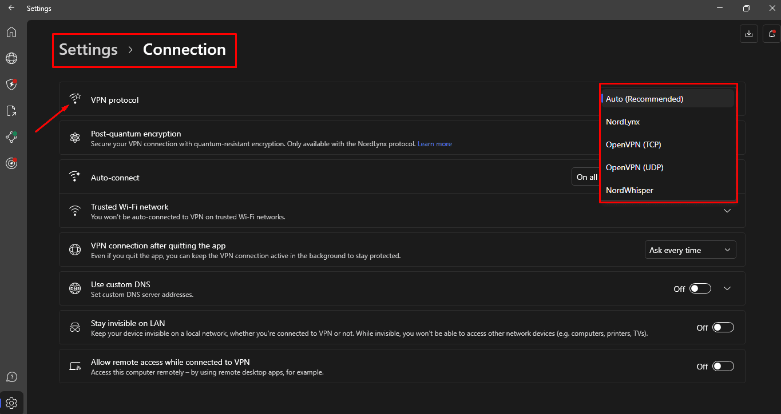
Task: Click the Stay invisible on LAN title
Action: [x=128, y=323]
